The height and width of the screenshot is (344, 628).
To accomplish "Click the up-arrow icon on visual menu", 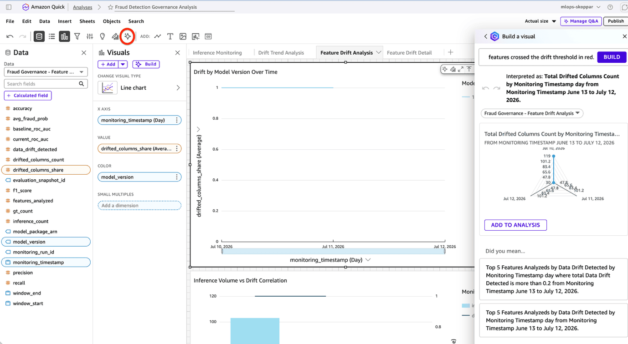I will pos(469,69).
